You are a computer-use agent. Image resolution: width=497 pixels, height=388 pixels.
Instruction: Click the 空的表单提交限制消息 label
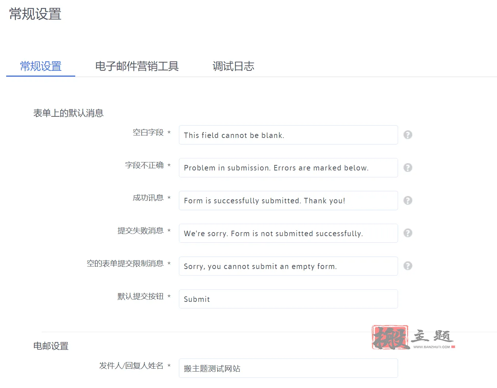click(x=125, y=264)
